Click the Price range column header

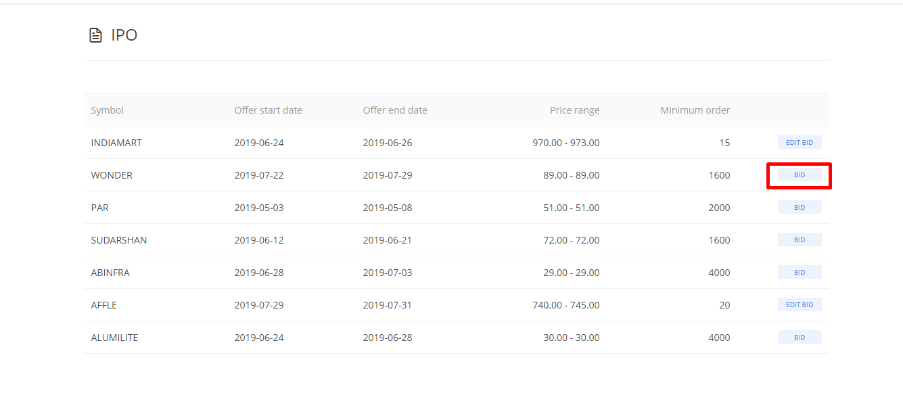click(574, 110)
